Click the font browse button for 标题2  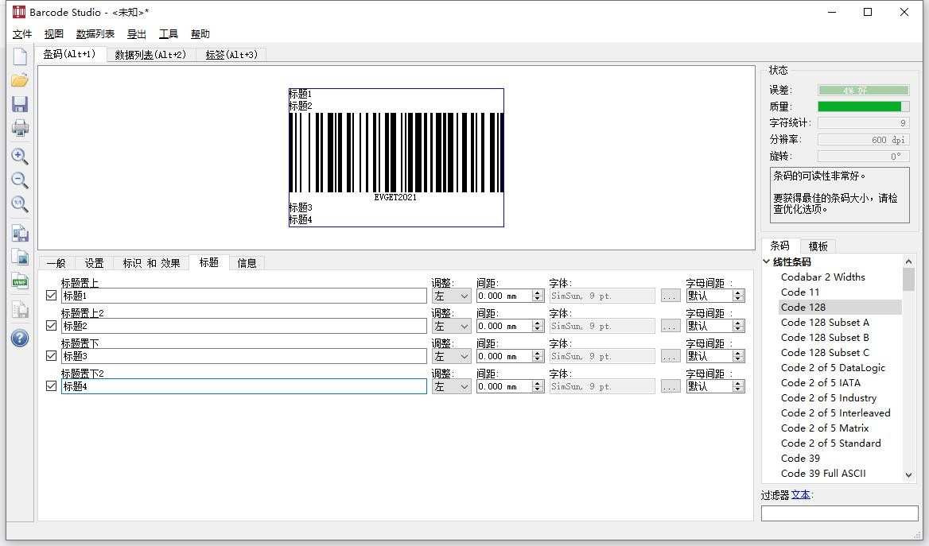coord(670,327)
